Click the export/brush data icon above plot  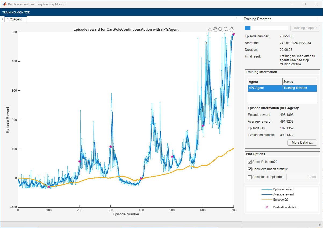[210, 29]
